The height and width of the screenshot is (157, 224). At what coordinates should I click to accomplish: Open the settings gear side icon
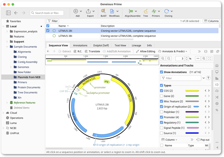[x=217, y=104]
